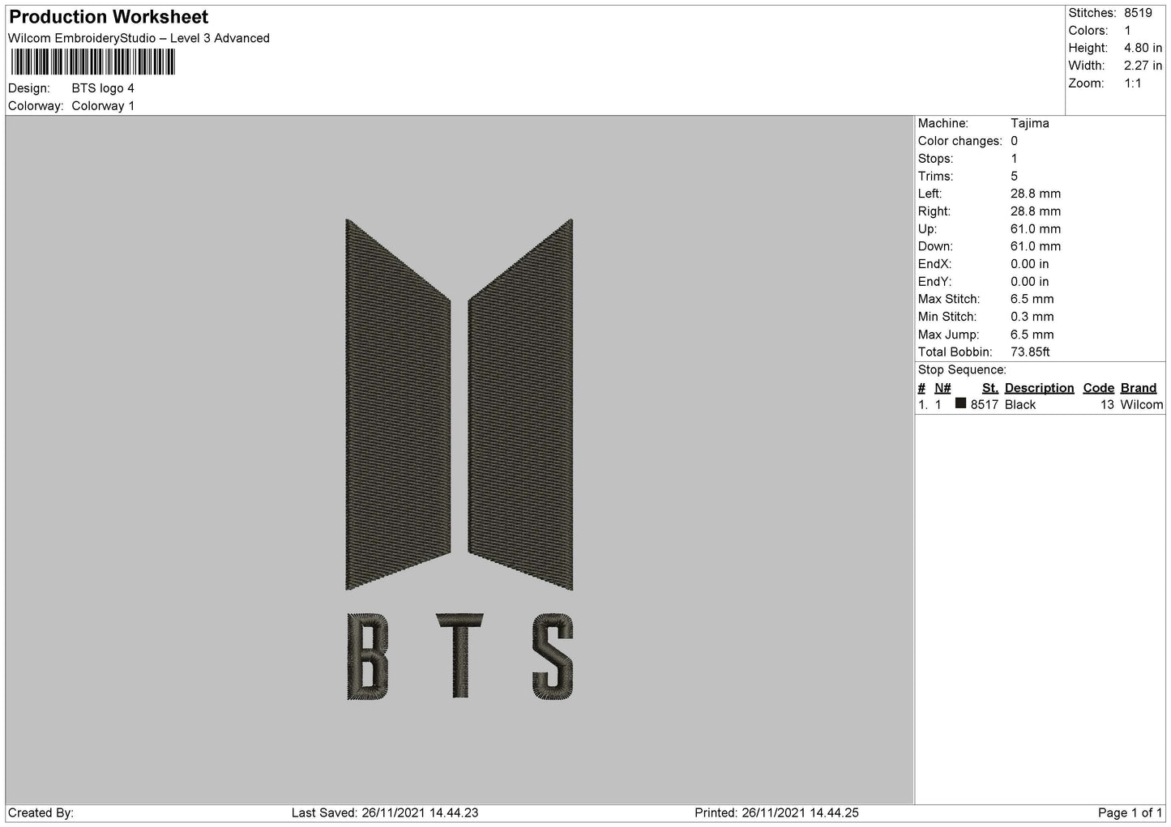Click the Stitches value 8519
This screenshot has width=1171, height=827.
tap(1138, 13)
